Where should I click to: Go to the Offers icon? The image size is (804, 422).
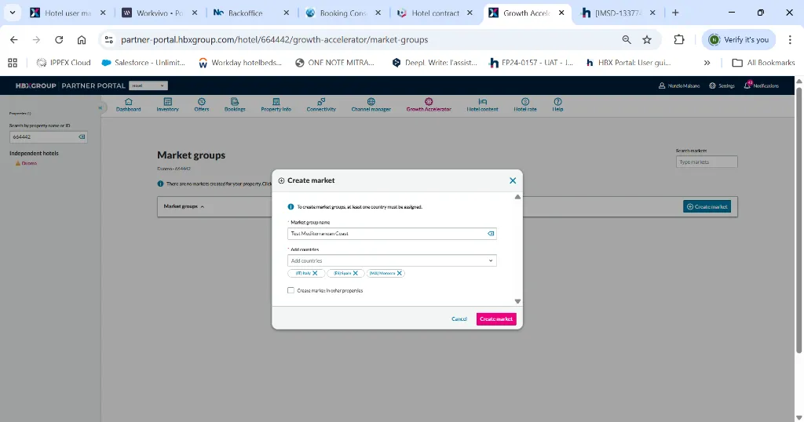click(202, 101)
